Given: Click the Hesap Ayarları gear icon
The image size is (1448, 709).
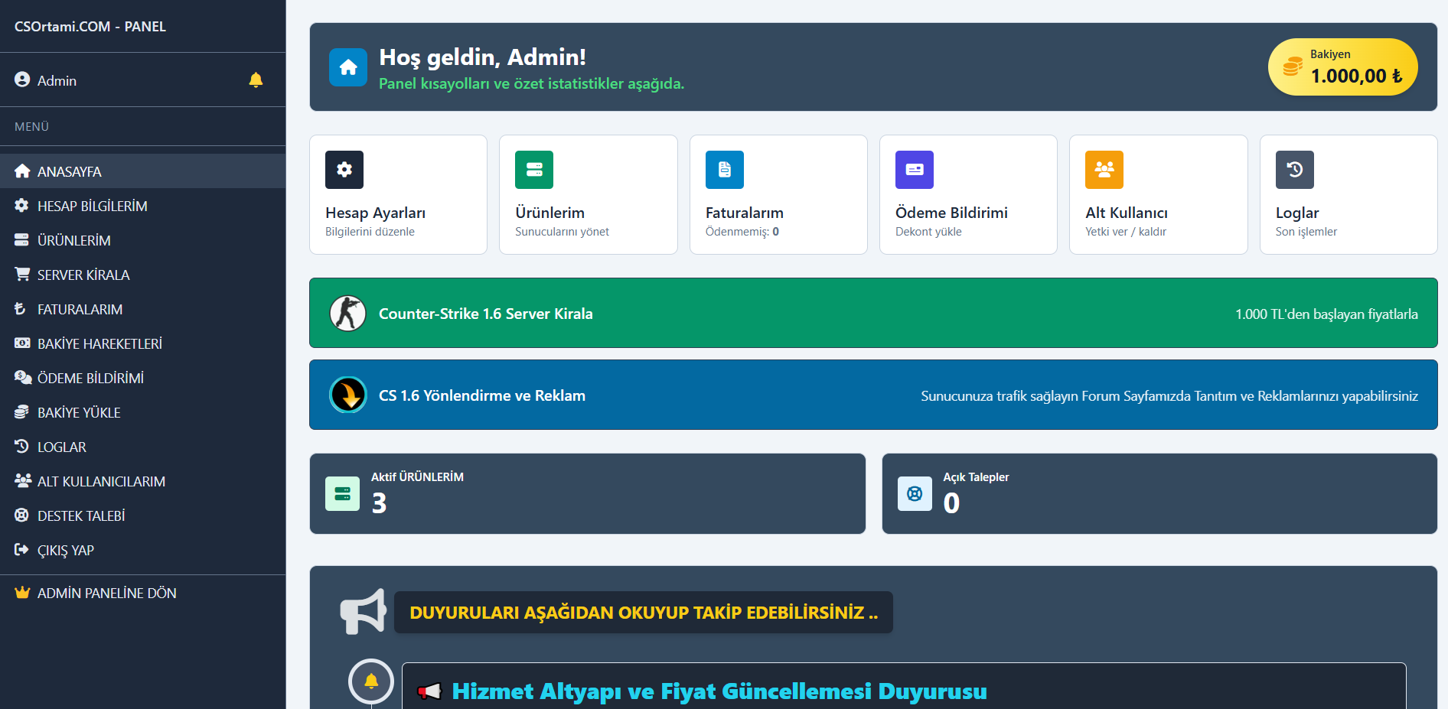Looking at the screenshot, I should (x=344, y=169).
